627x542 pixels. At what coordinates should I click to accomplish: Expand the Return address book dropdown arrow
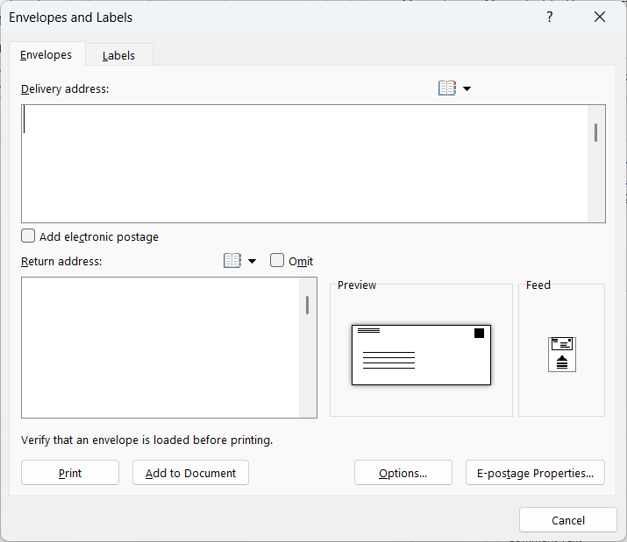point(252,261)
